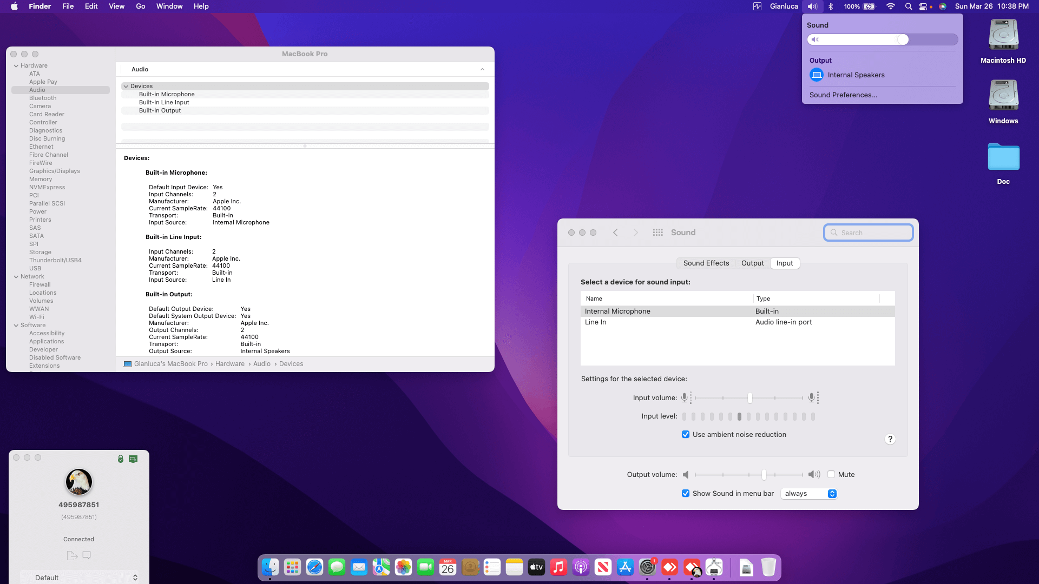
Task: Click the Bluetooth icon in the menu bar
Action: 831,6
